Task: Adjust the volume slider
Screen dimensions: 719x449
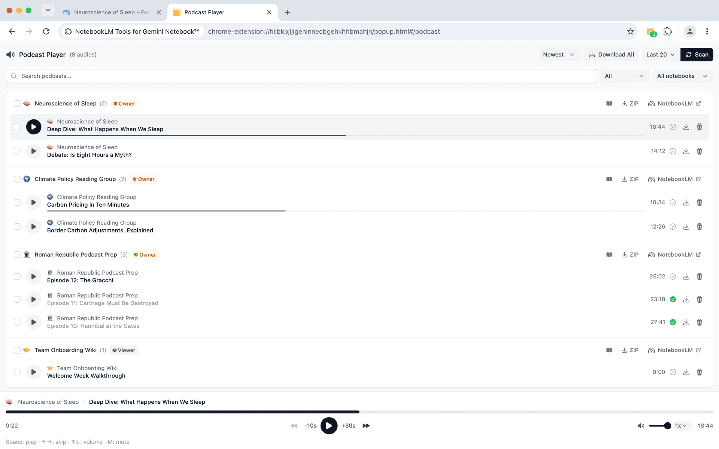Action: click(660, 426)
